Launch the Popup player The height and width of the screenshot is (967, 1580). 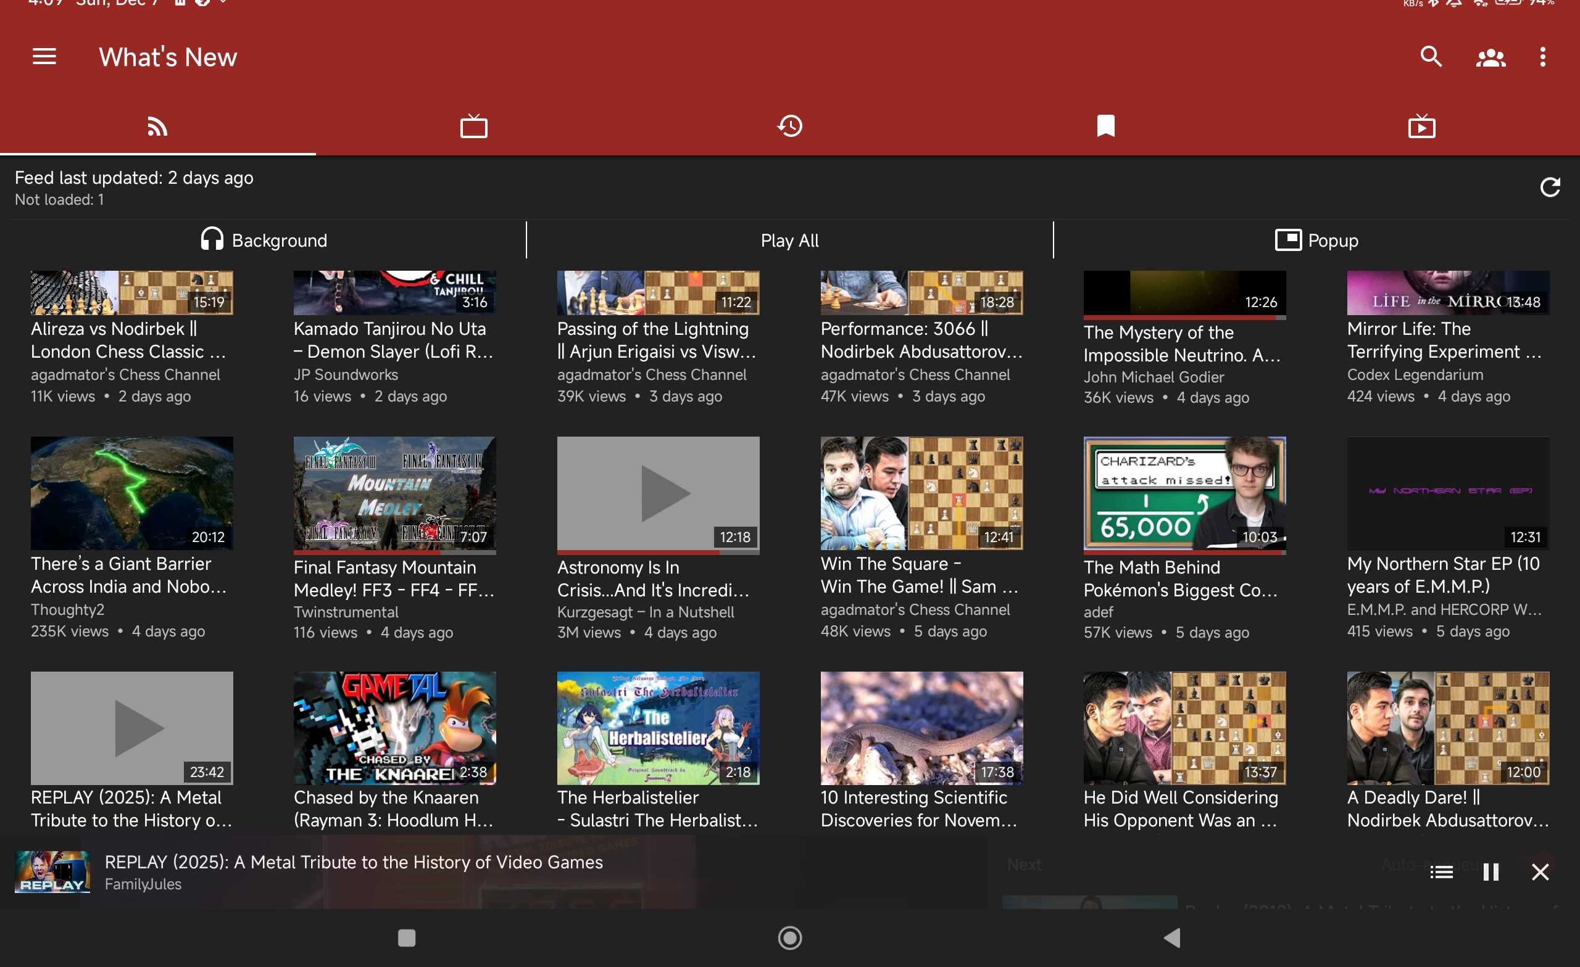[1316, 241]
